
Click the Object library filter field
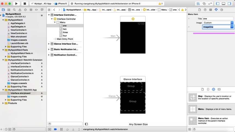(213, 129)
